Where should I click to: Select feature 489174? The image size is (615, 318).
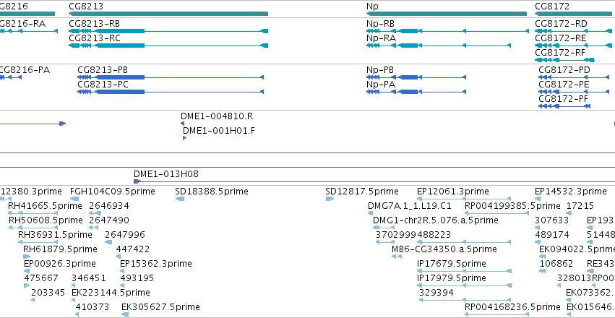pyautogui.click(x=538, y=242)
